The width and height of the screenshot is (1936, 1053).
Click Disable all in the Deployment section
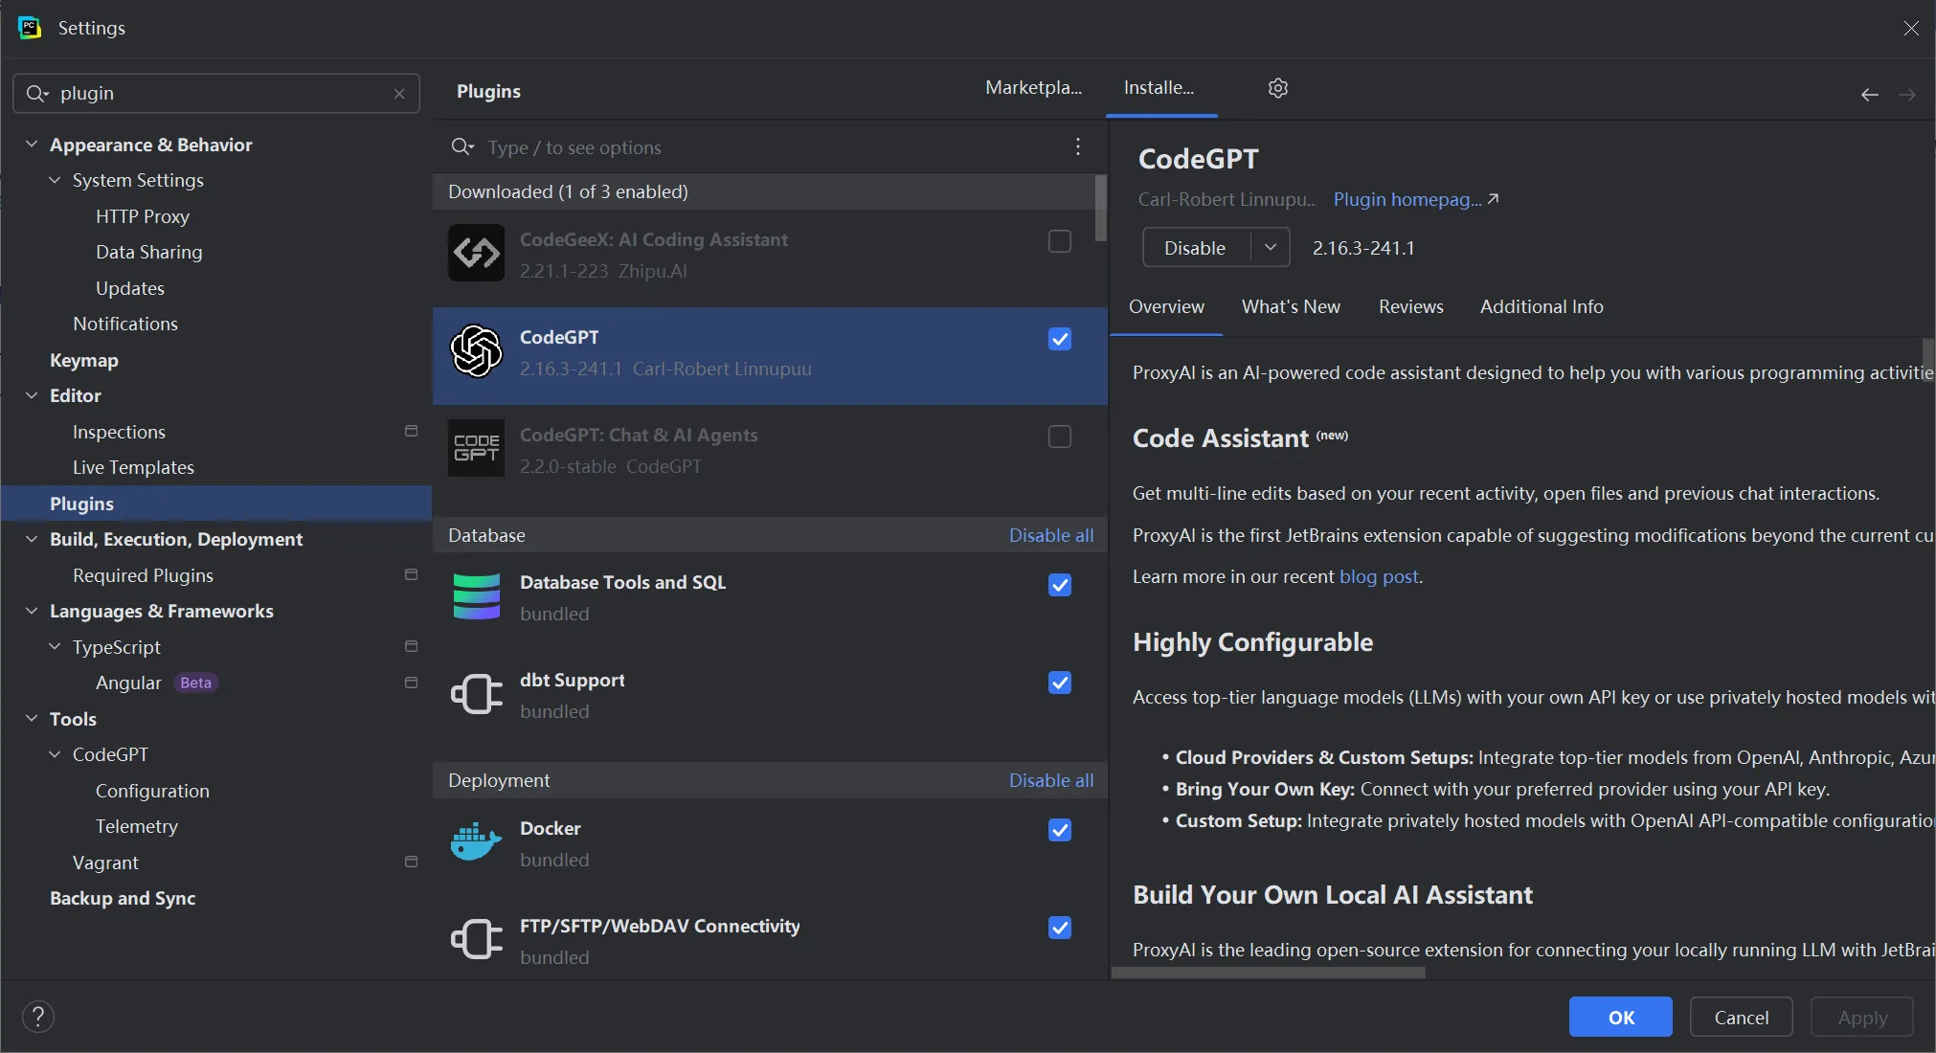tap(1050, 780)
